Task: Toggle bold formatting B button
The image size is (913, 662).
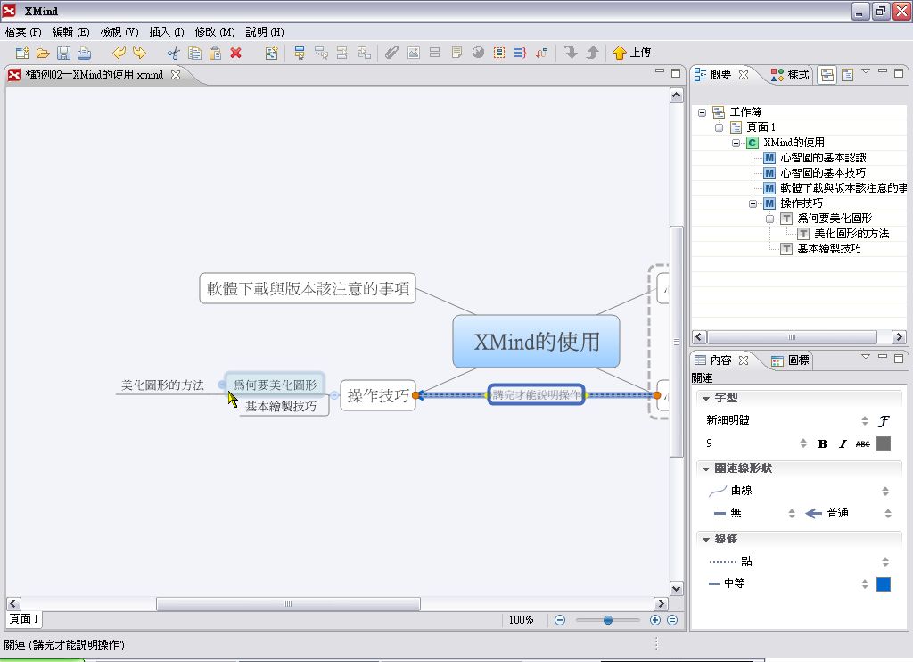Action: (x=822, y=443)
